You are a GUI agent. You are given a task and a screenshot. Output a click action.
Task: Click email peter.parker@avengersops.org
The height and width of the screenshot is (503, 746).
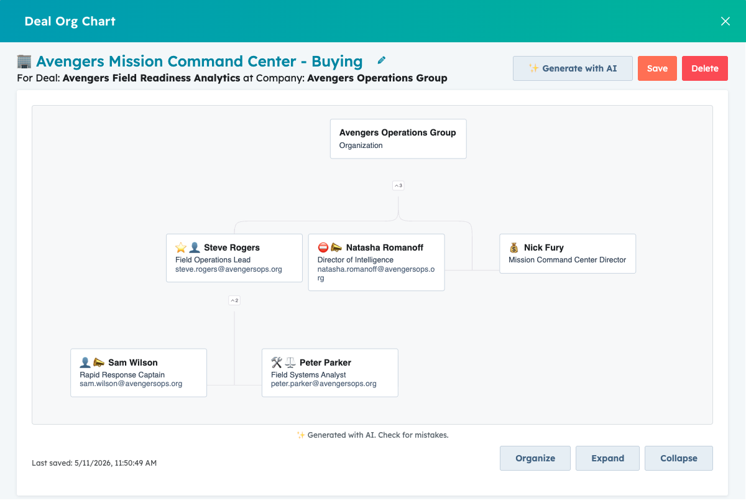click(x=324, y=384)
